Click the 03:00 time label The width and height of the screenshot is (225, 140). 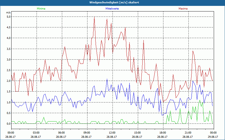[x=37, y=133]
